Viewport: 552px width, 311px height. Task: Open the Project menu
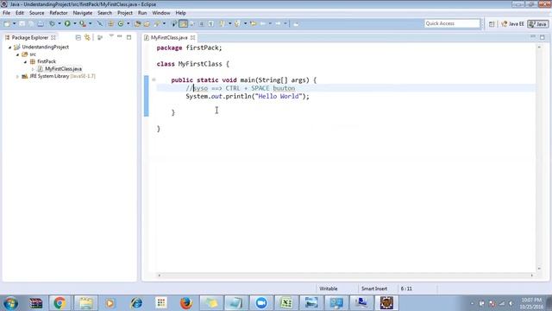pyautogui.click(x=125, y=13)
